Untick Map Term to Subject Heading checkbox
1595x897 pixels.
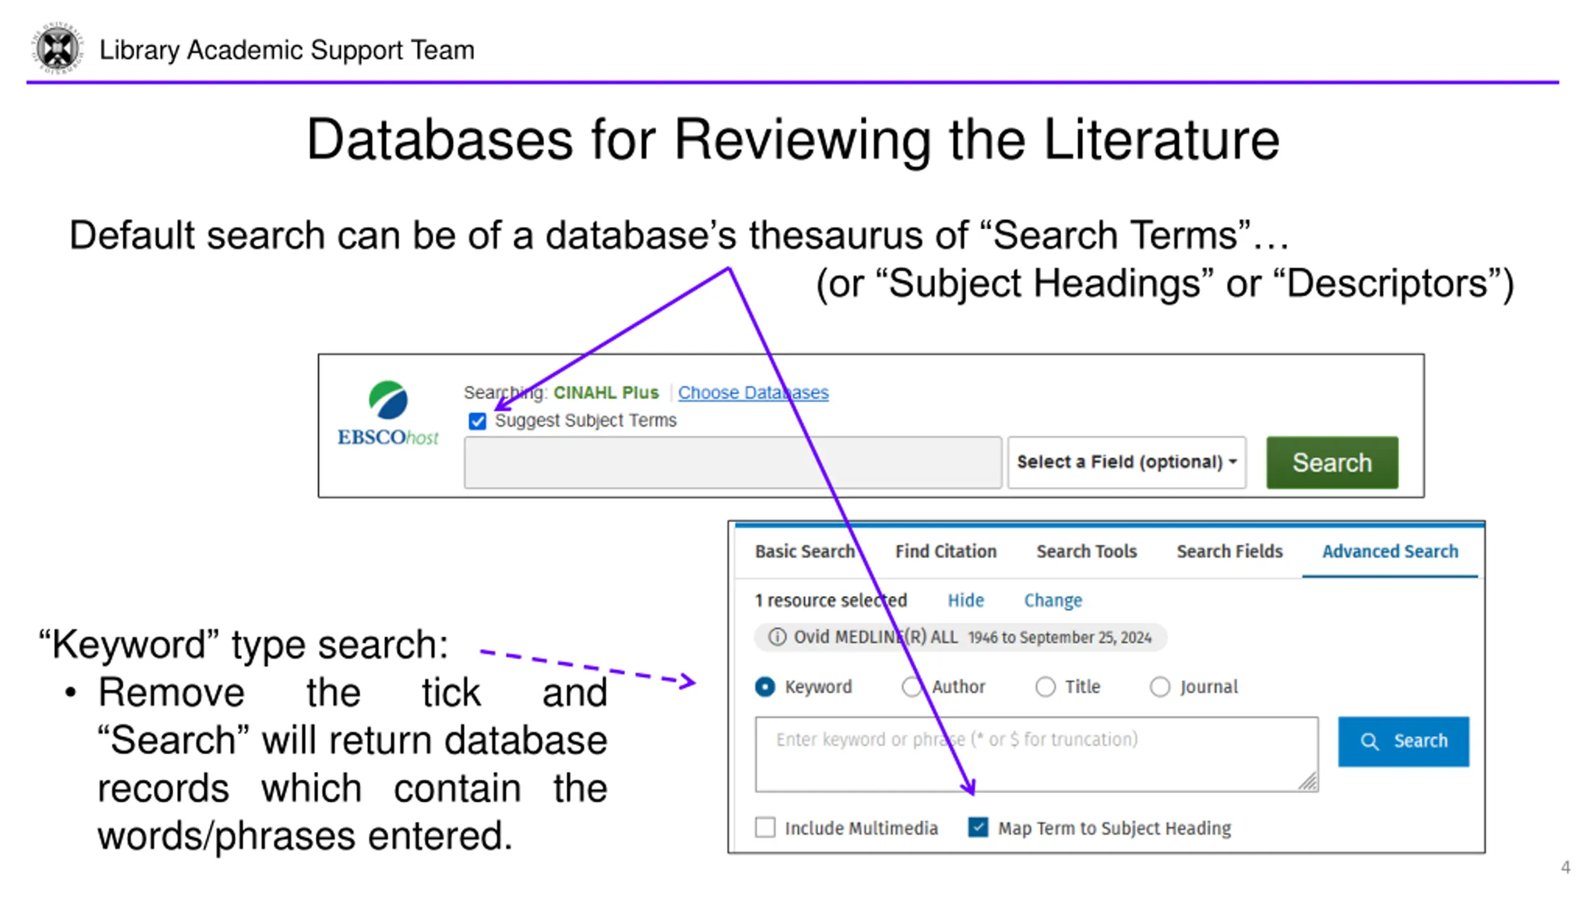(x=978, y=827)
